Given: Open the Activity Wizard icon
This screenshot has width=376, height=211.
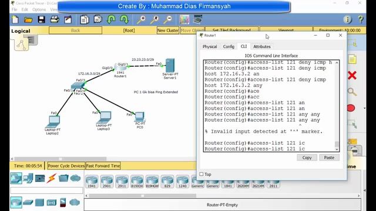Looking at the screenshot, I should (x=68, y=19).
